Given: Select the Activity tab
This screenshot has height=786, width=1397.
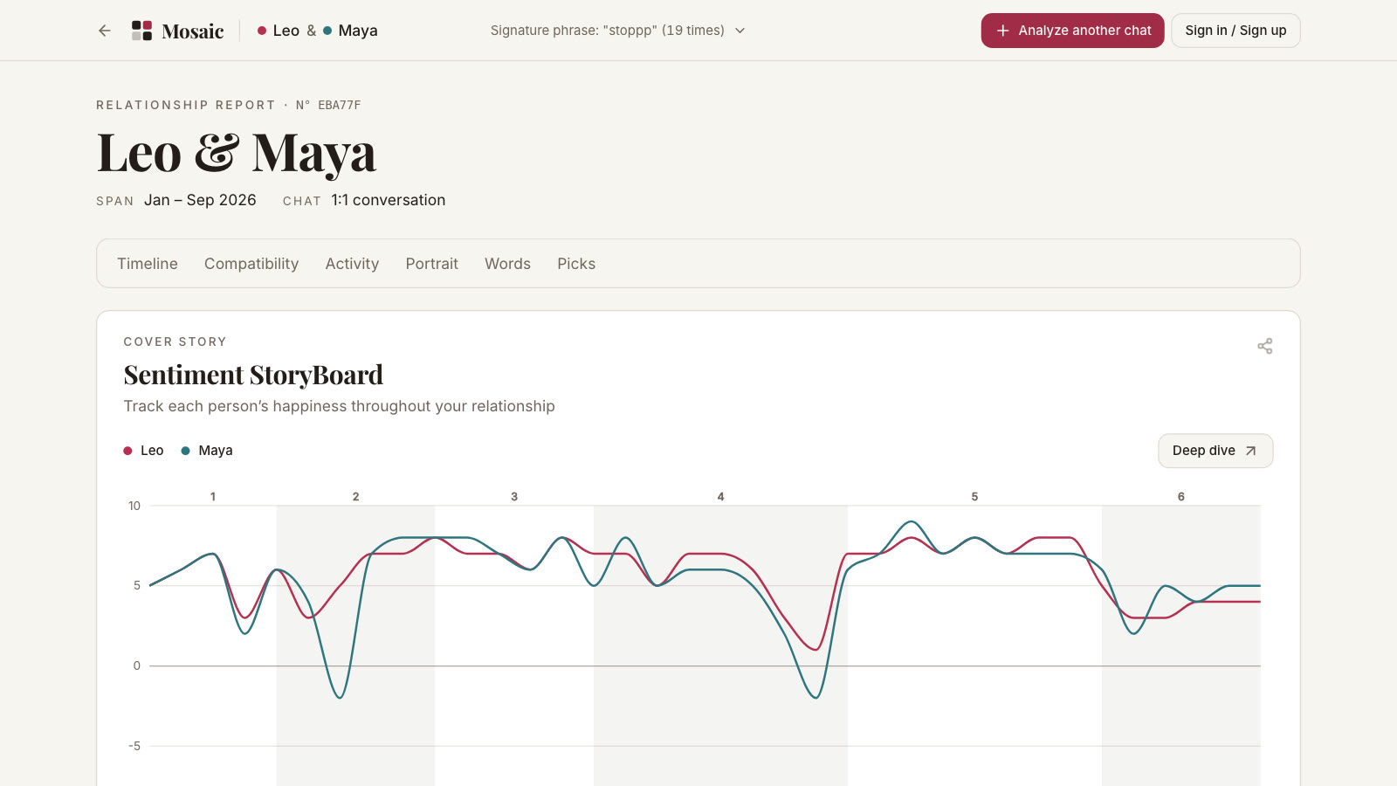Looking at the screenshot, I should click(x=352, y=264).
